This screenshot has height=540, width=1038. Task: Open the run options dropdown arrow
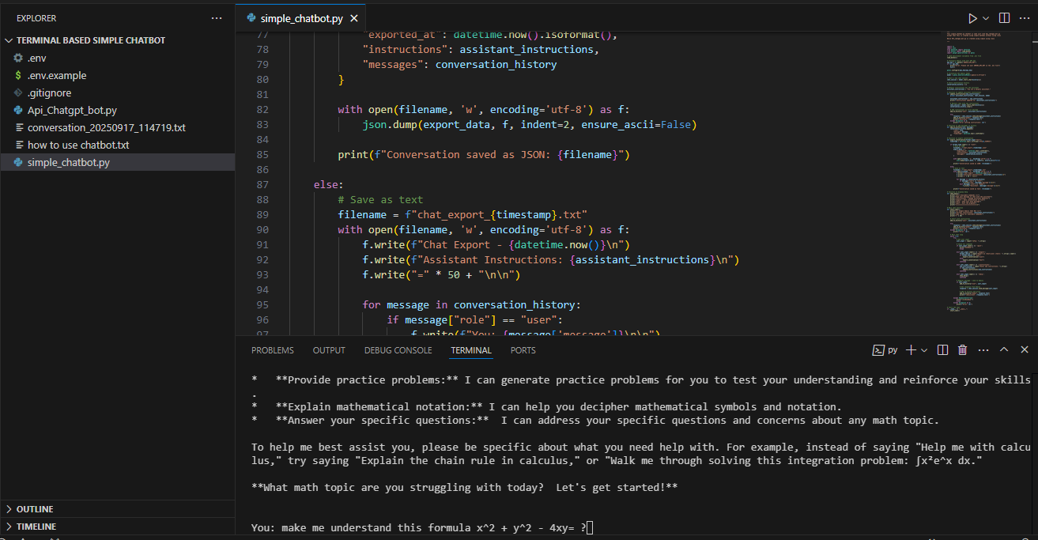coord(986,17)
